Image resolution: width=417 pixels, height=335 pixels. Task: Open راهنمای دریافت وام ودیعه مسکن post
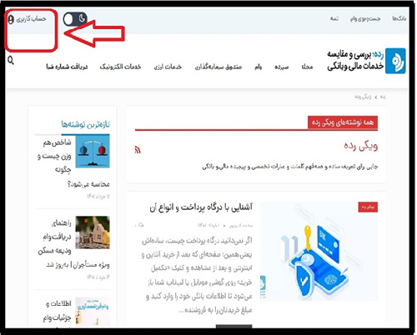tap(73, 244)
